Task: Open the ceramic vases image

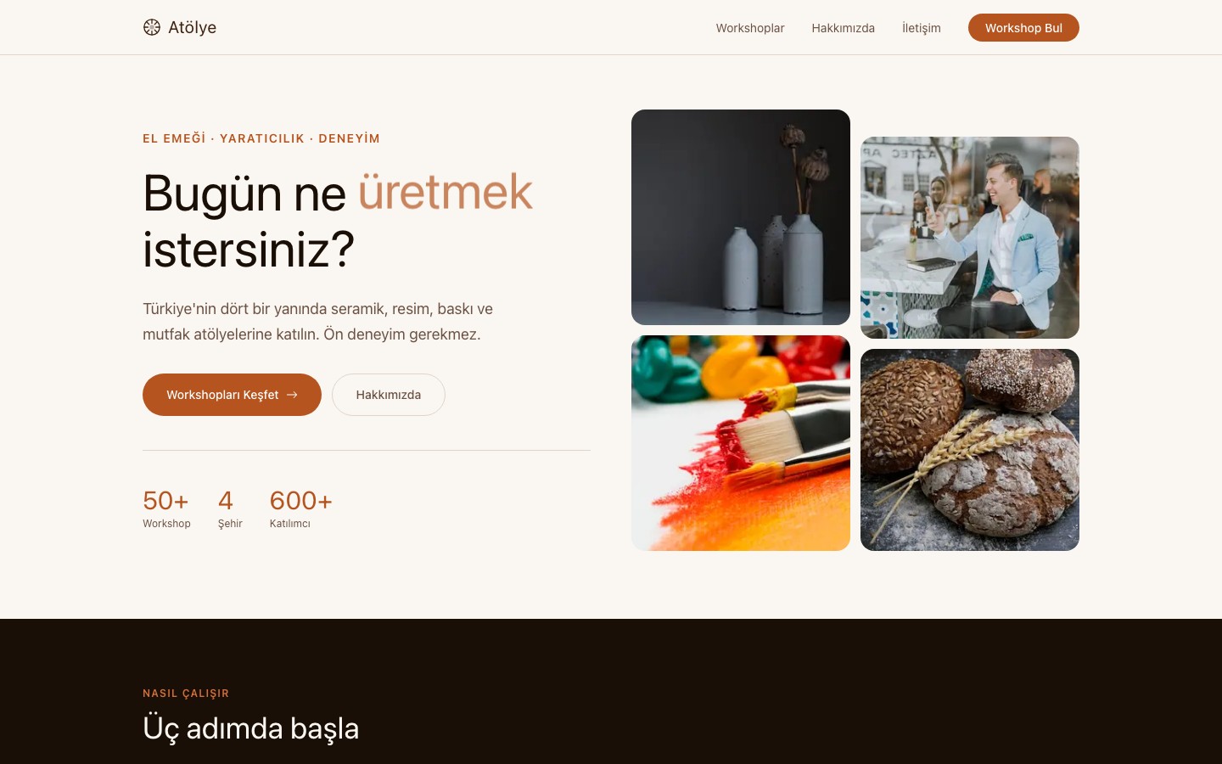Action: pos(741,217)
